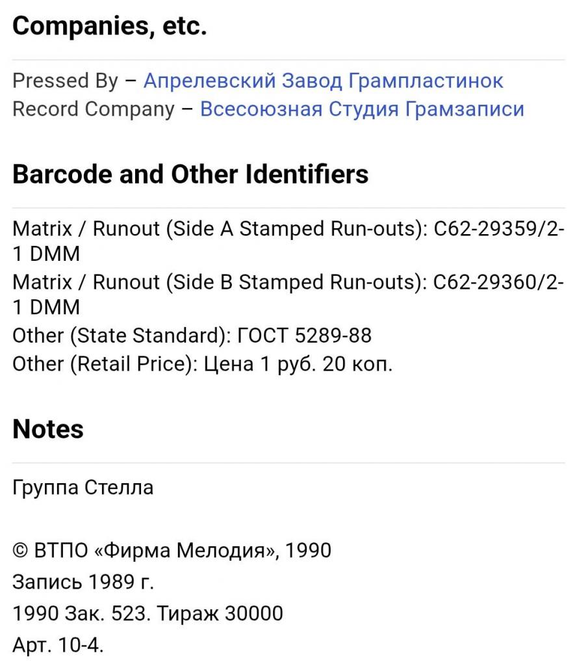Click the Notes heading
The width and height of the screenshot is (577, 666).
point(48,429)
